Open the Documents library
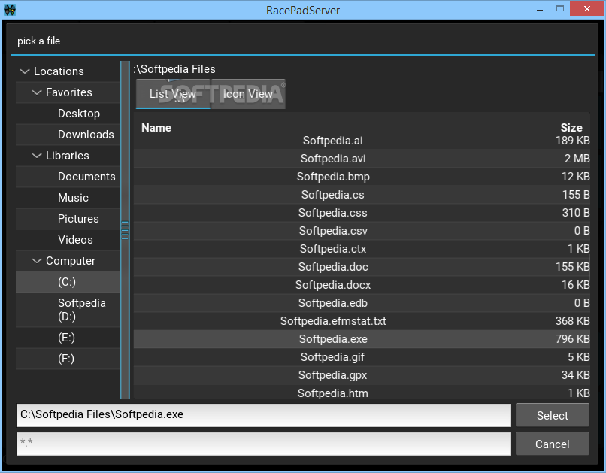 [86, 177]
